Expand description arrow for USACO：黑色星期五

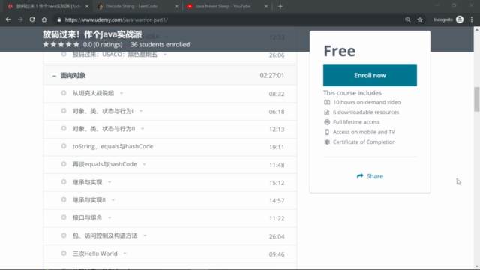(x=165, y=55)
